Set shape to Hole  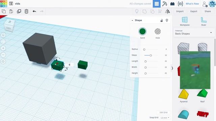coord(158,31)
